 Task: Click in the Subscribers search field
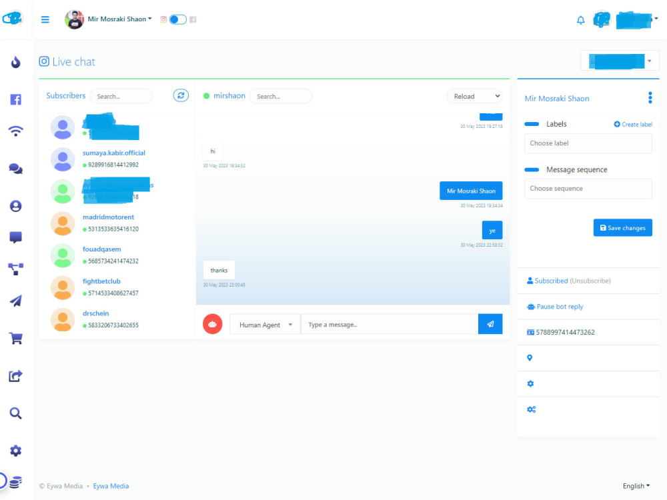coord(121,96)
